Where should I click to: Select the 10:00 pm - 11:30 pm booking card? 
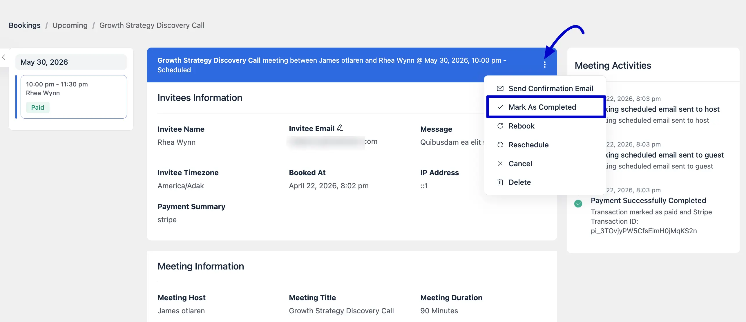click(x=74, y=97)
